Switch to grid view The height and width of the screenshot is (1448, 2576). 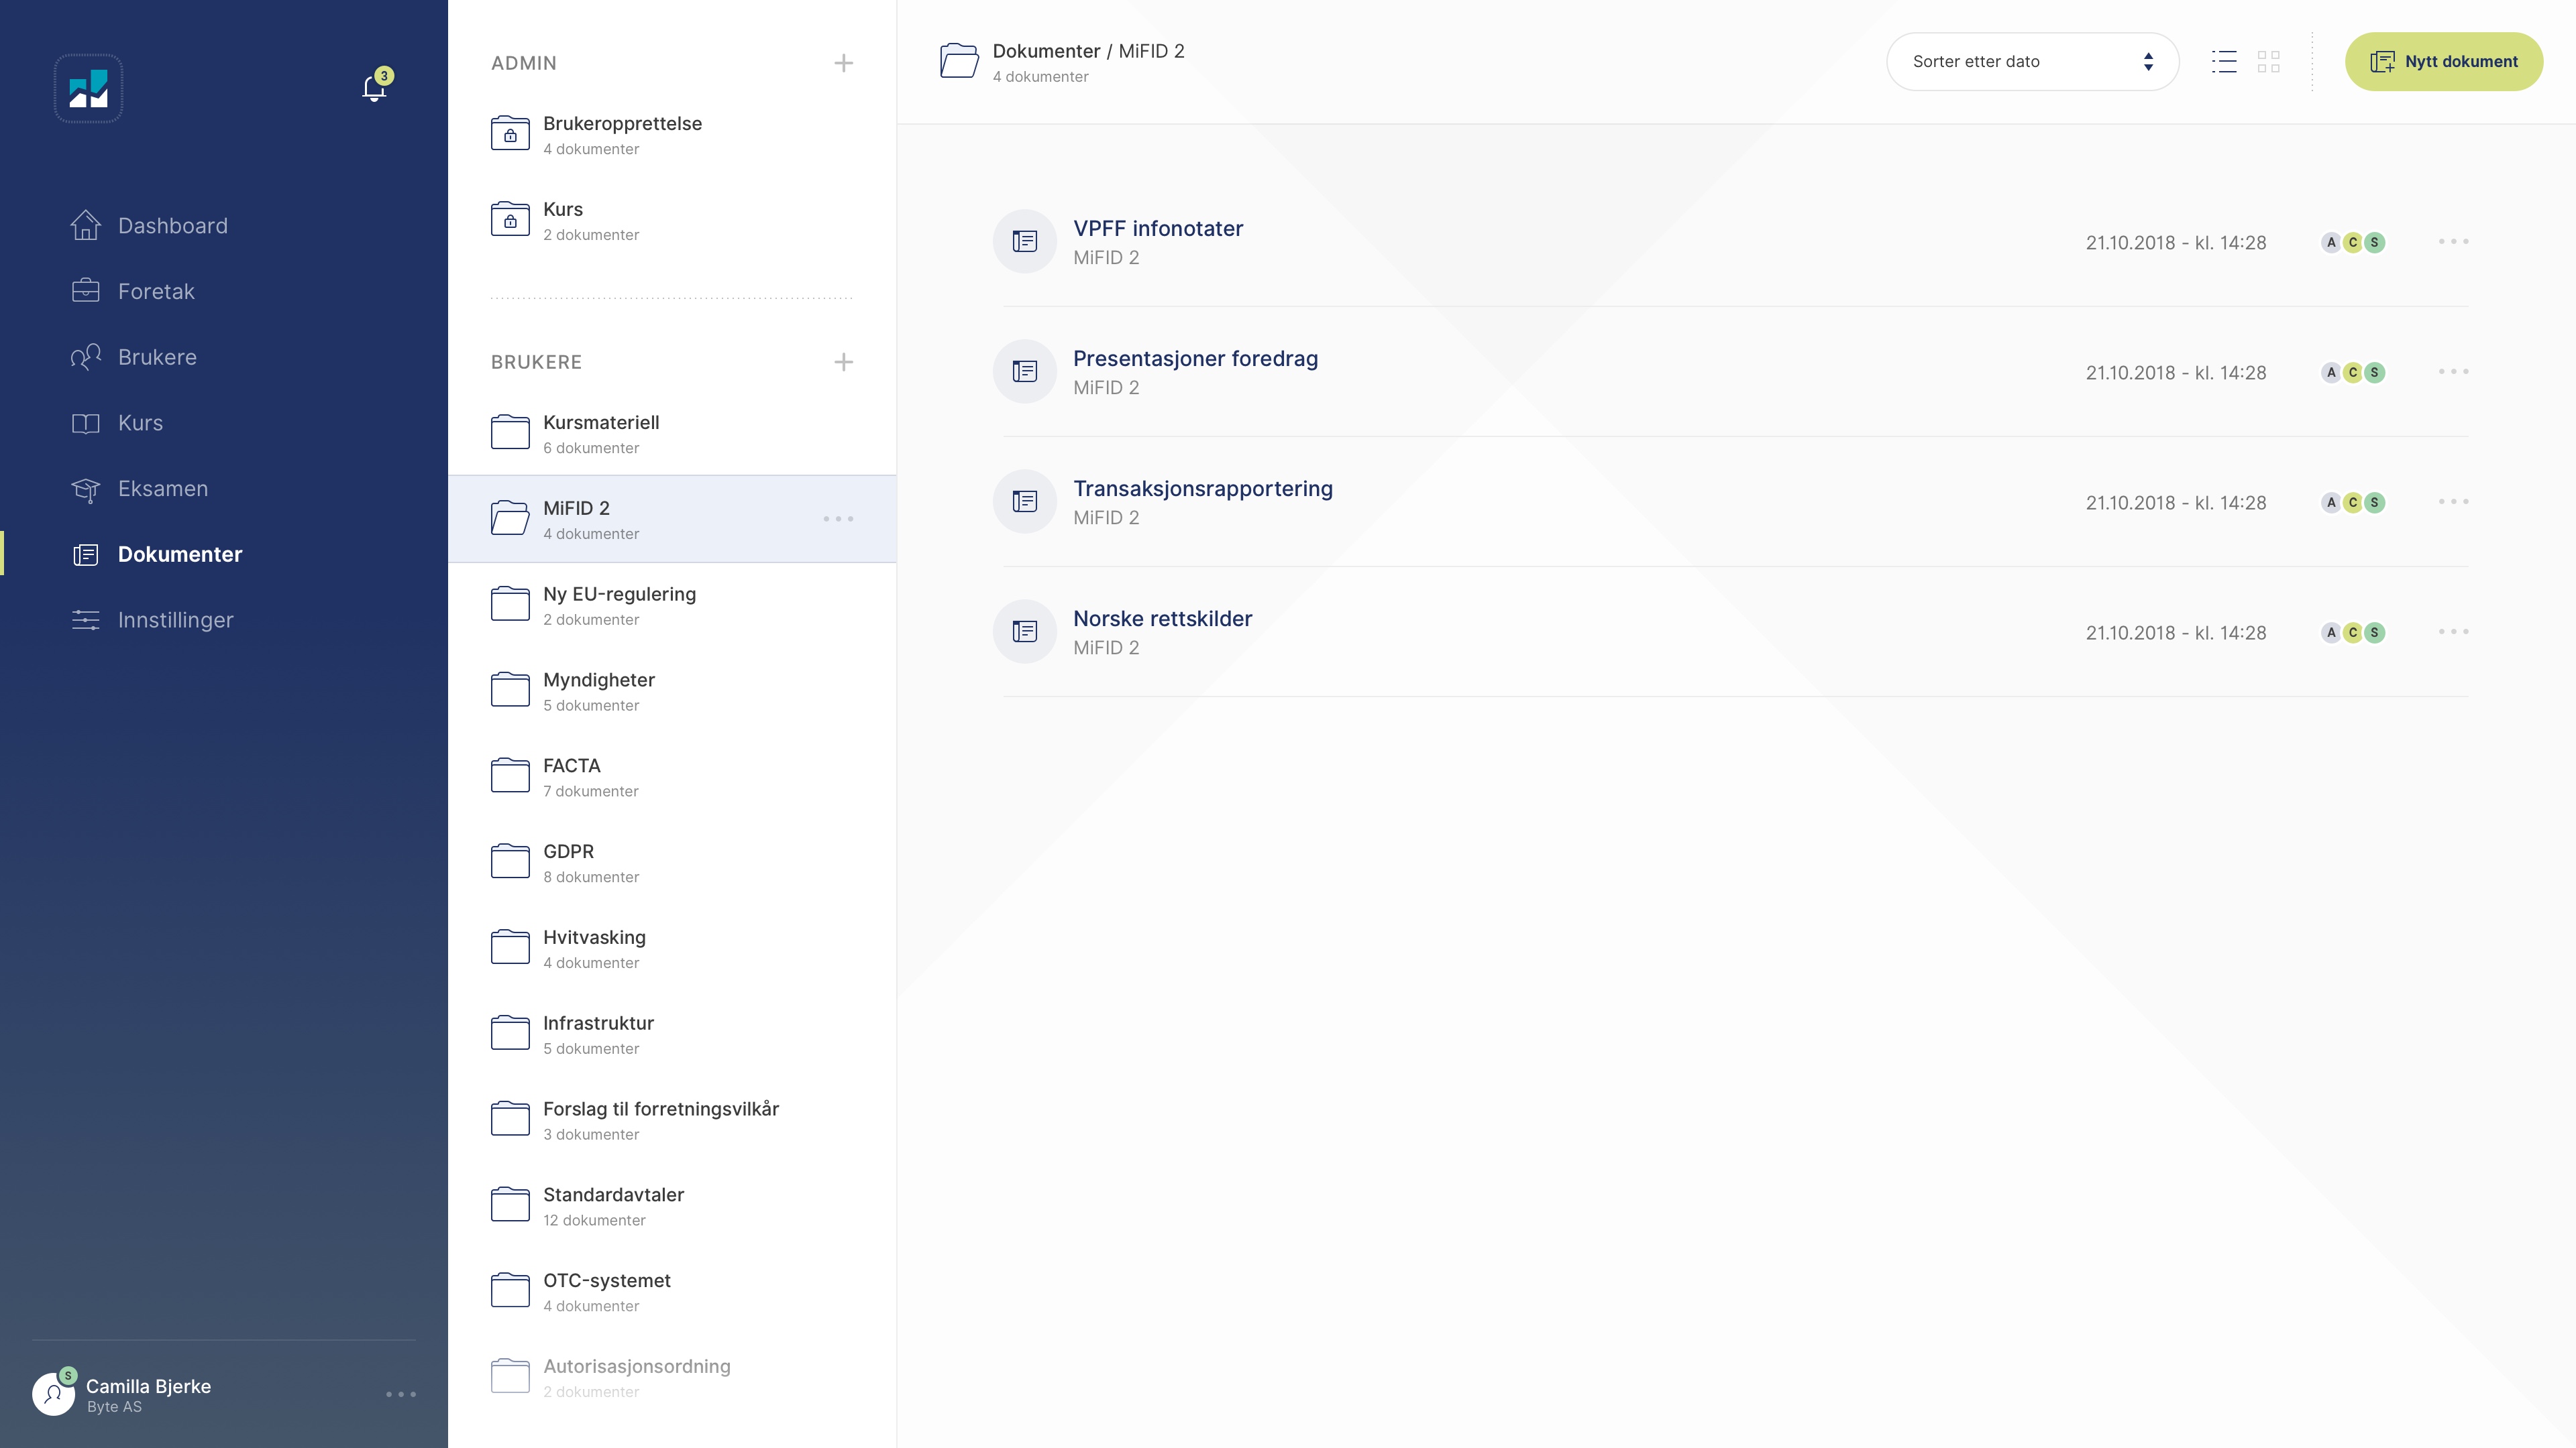2269,62
